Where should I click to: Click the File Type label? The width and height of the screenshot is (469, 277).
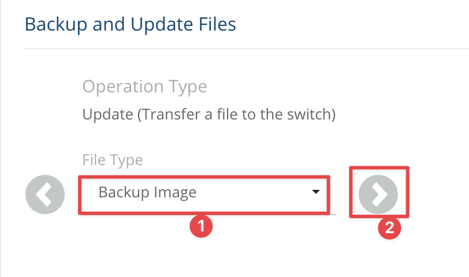(113, 160)
